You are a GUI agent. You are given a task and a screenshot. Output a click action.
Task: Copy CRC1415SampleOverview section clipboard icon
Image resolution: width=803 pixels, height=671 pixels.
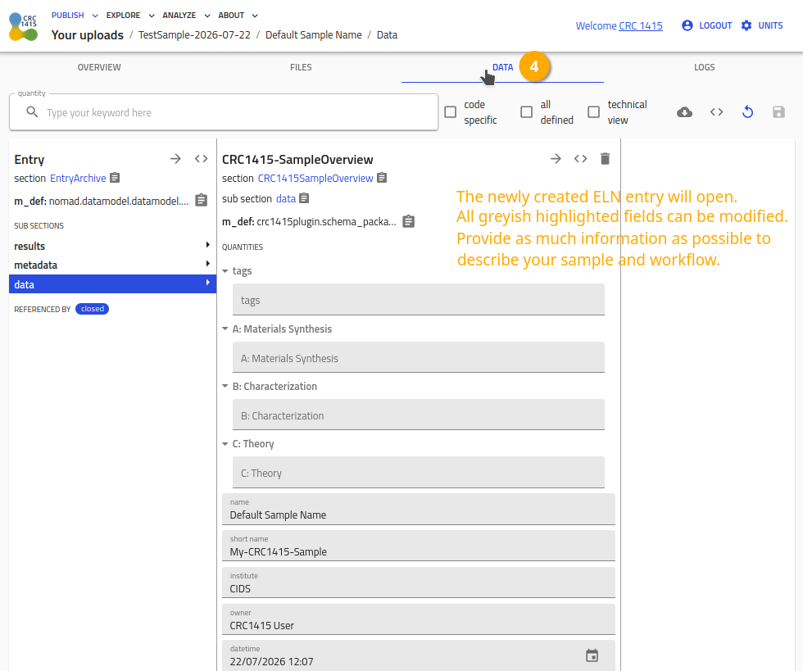tap(382, 178)
